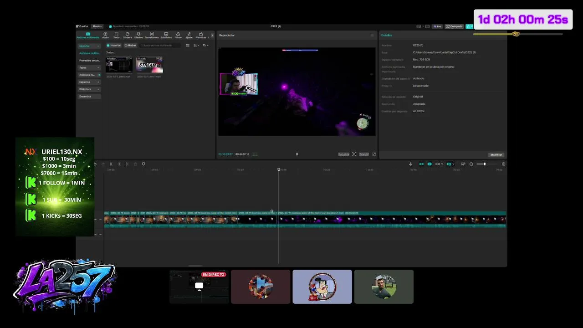Trim right of playhead
Screen dimensions: 583x328
pos(127,164)
